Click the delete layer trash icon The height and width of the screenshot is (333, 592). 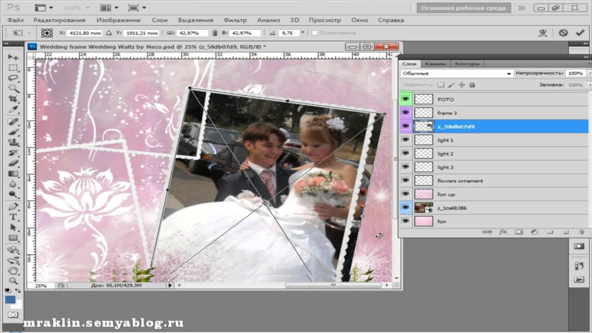click(x=581, y=231)
